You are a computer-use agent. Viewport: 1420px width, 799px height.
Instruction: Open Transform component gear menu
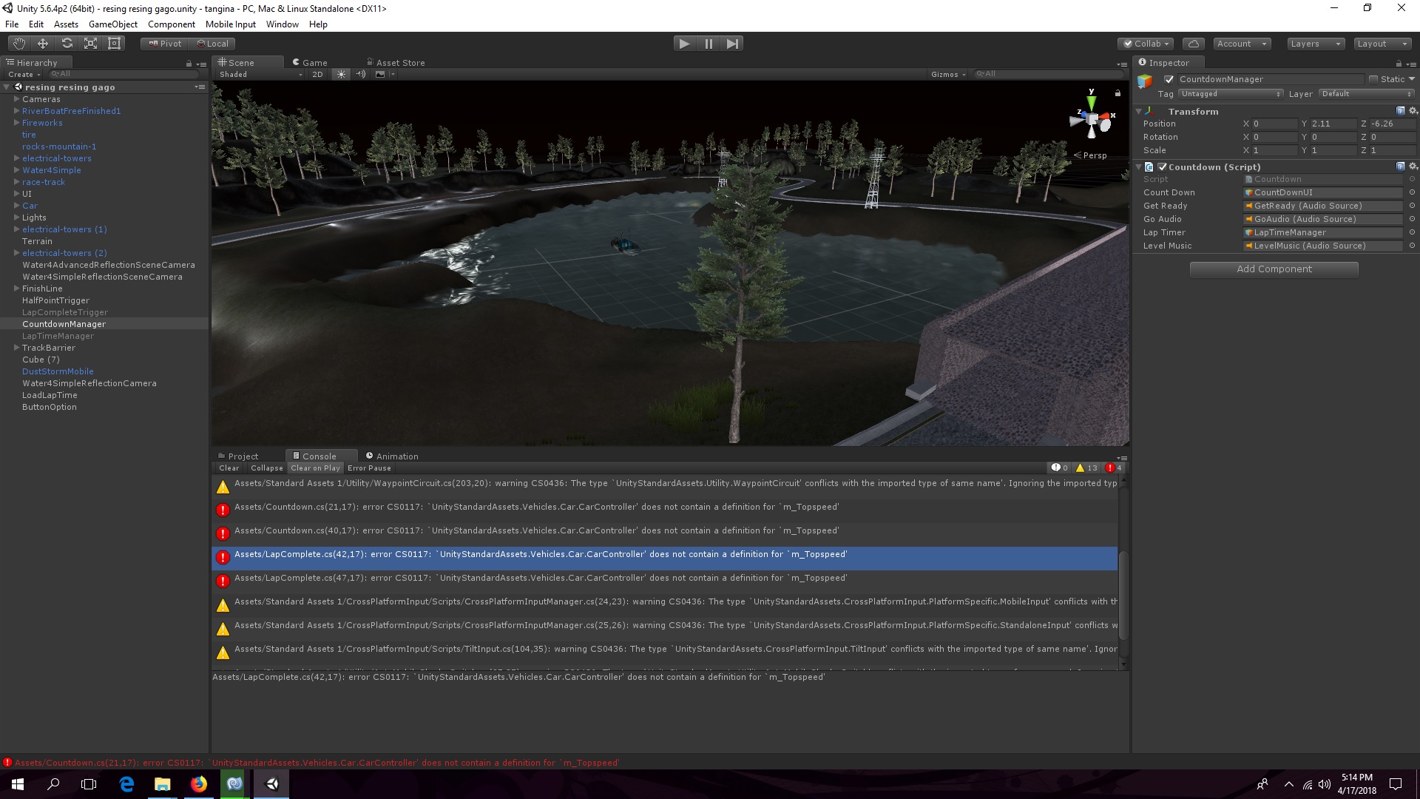pos(1413,111)
